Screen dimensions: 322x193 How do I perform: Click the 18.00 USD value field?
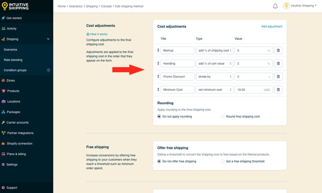(254, 90)
